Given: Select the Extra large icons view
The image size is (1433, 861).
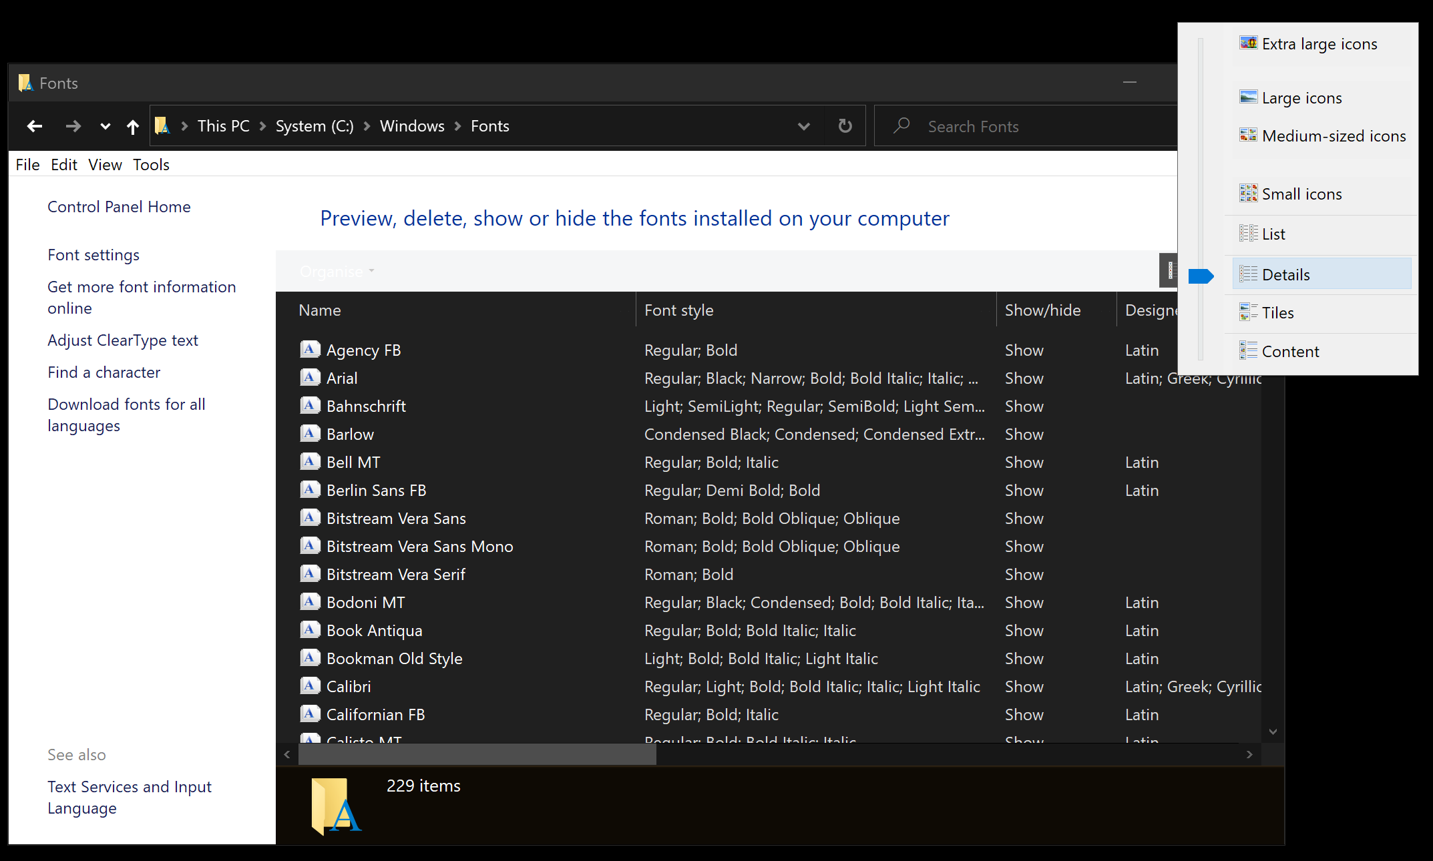Looking at the screenshot, I should (x=1319, y=44).
